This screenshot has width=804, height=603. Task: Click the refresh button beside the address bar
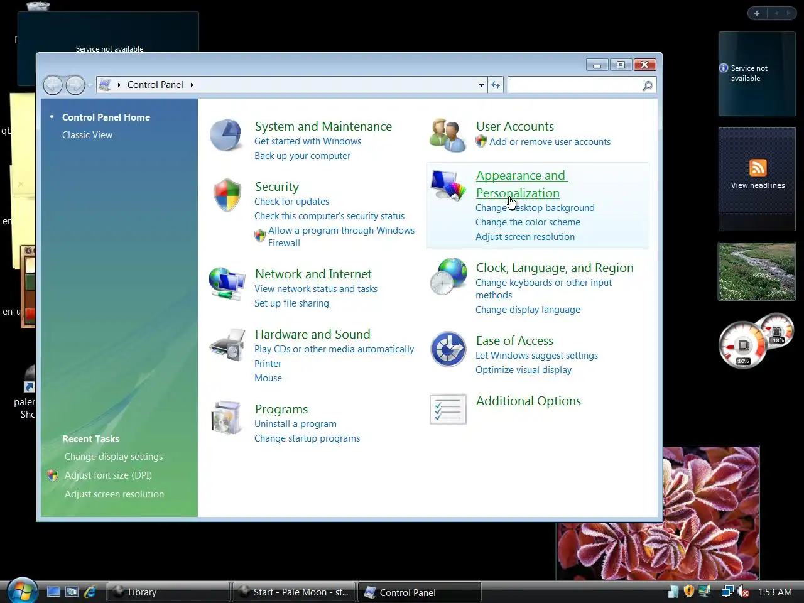click(x=496, y=85)
